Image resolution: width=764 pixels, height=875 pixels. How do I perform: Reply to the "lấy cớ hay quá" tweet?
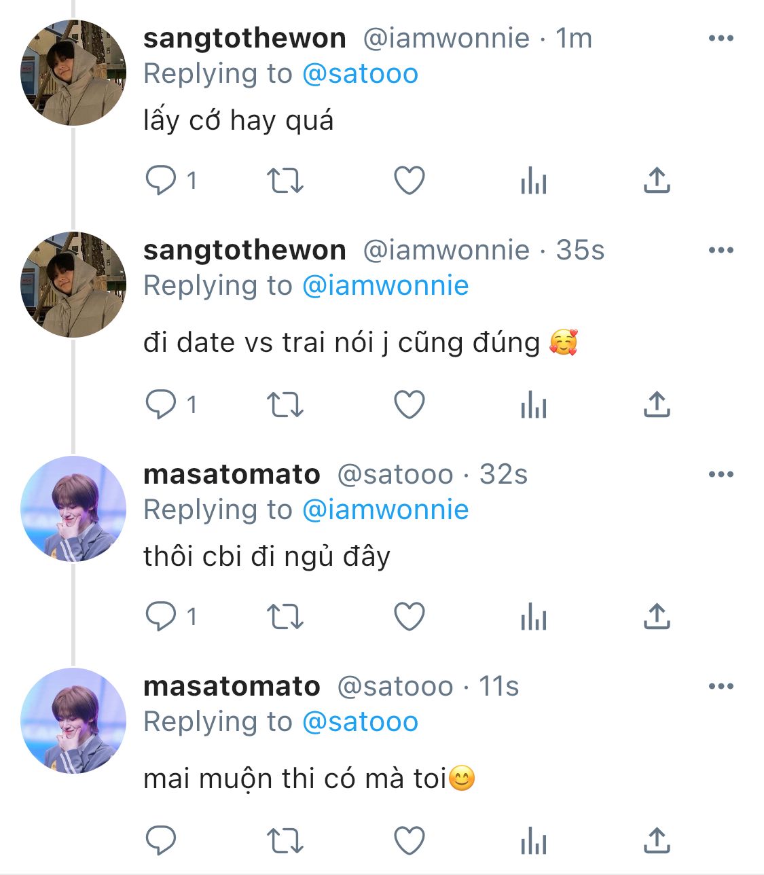pos(161,181)
